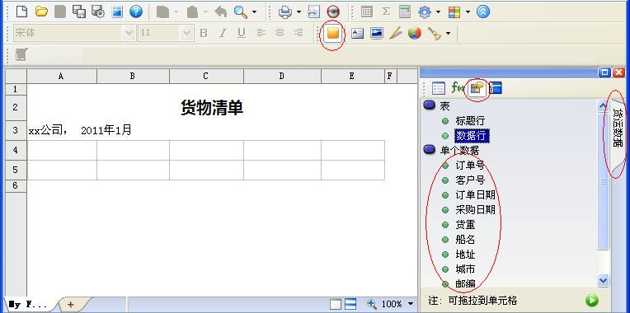Click the Sigma sum icon
630x313 pixels.
(386, 12)
